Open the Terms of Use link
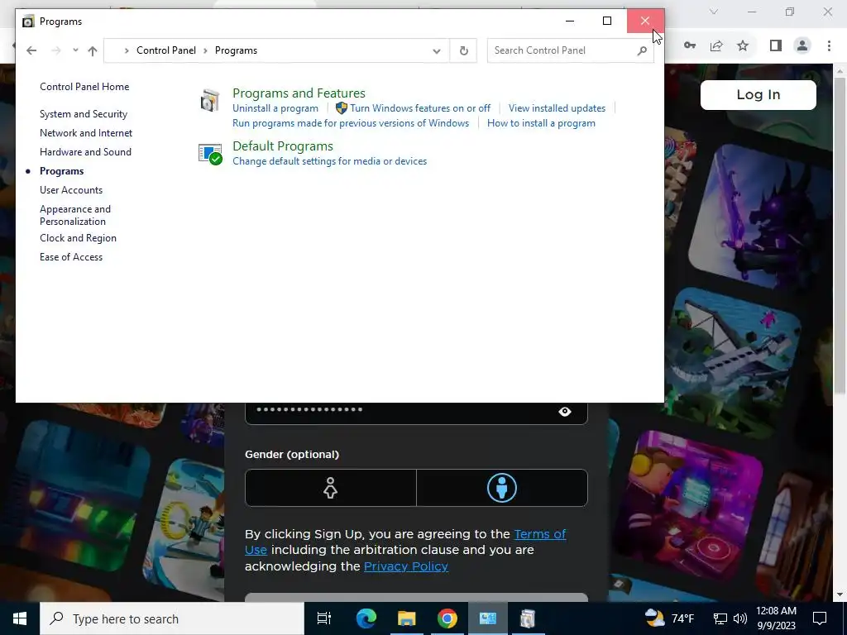This screenshot has height=635, width=847. [405, 542]
